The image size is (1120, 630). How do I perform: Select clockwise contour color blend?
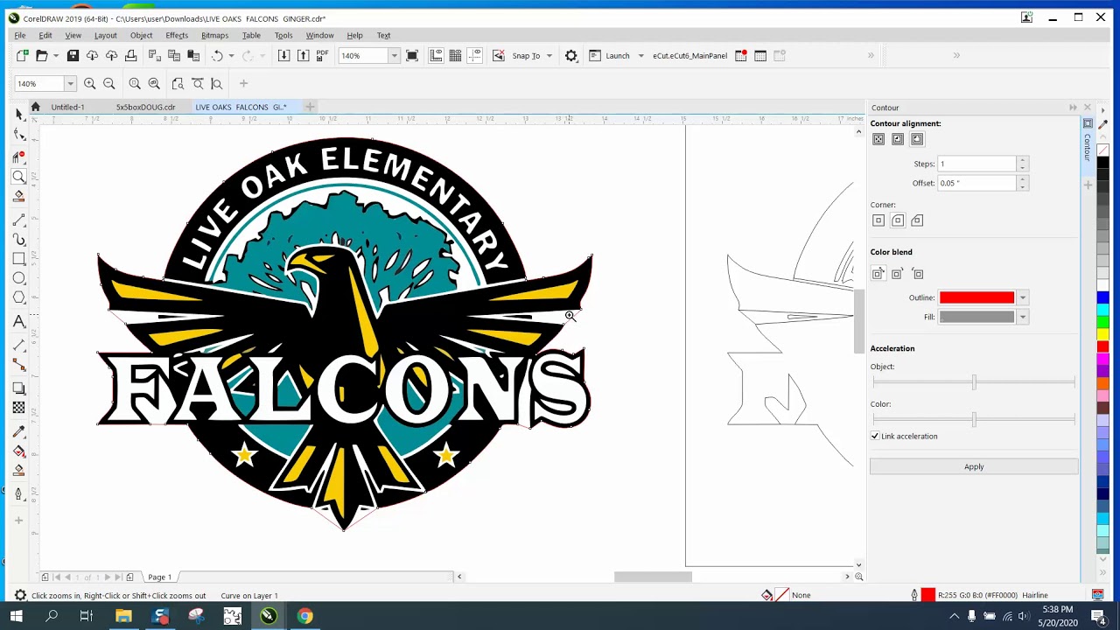[897, 274]
